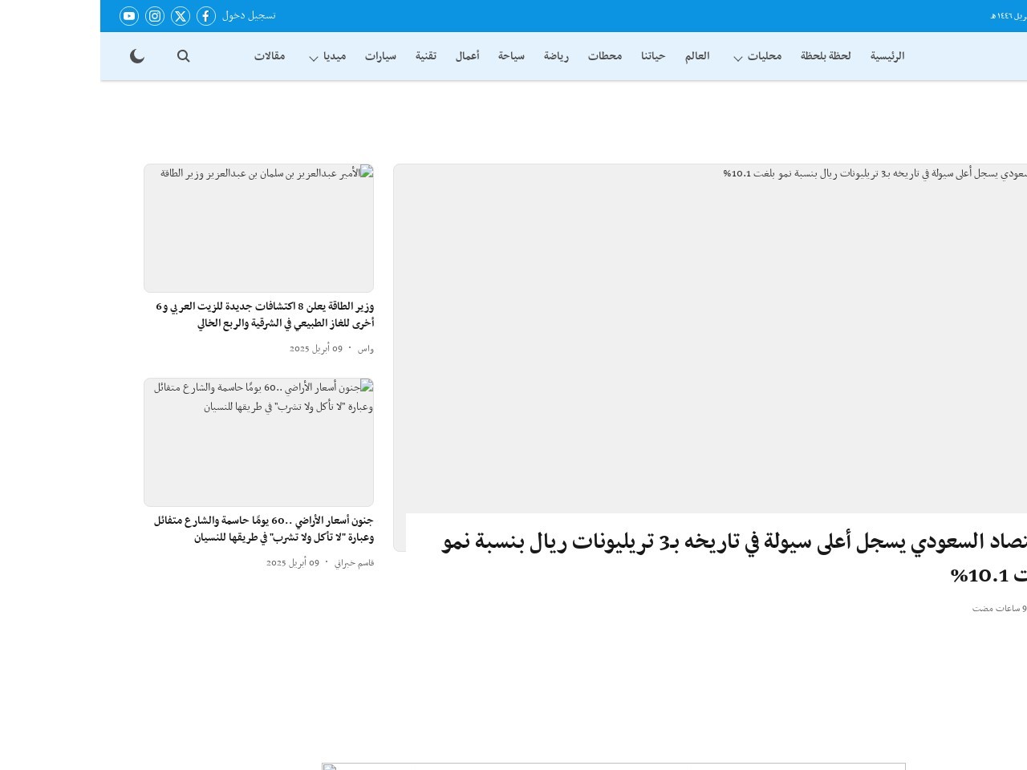Open the energy minister article thumbnail
This screenshot has width=1027, height=770.
(258, 228)
